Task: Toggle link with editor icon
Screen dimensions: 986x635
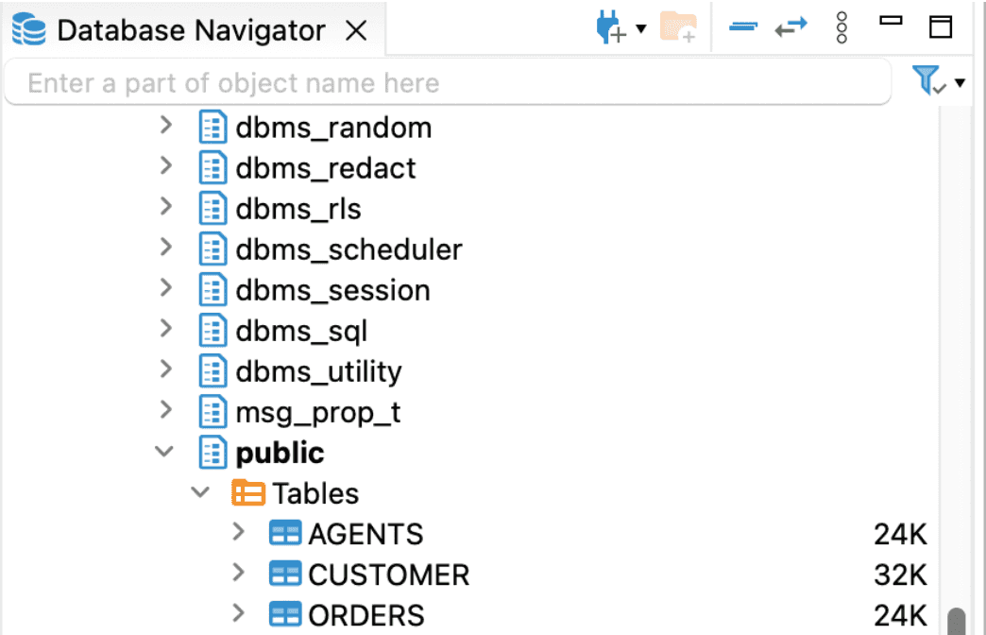Action: (791, 27)
